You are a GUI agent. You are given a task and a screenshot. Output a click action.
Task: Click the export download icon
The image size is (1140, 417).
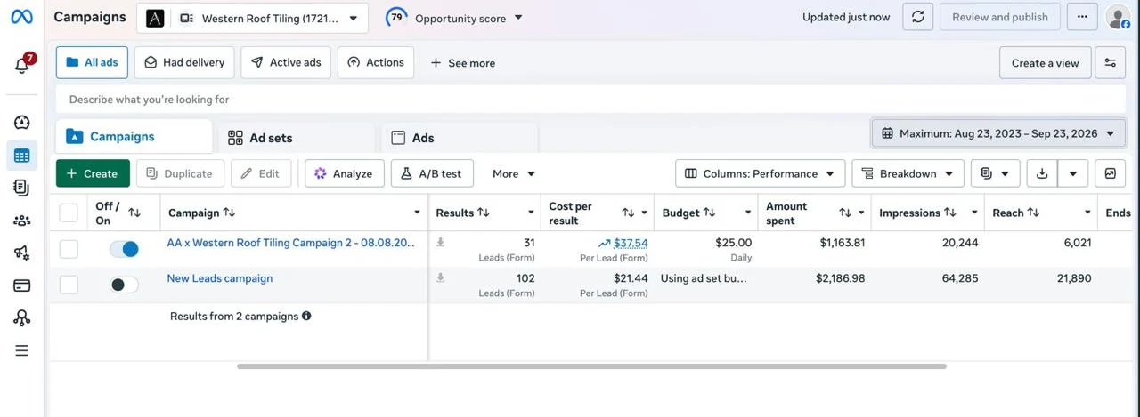1042,173
